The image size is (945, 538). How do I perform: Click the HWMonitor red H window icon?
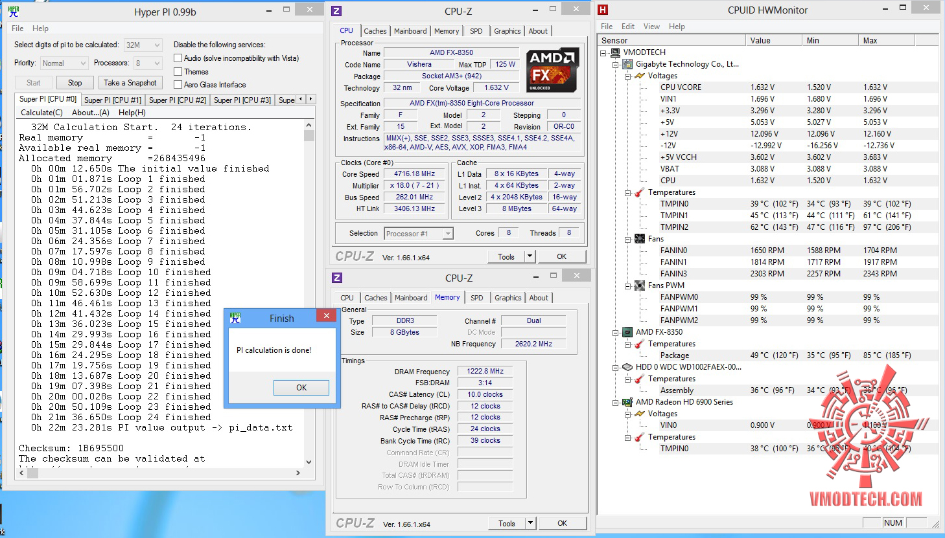click(603, 10)
